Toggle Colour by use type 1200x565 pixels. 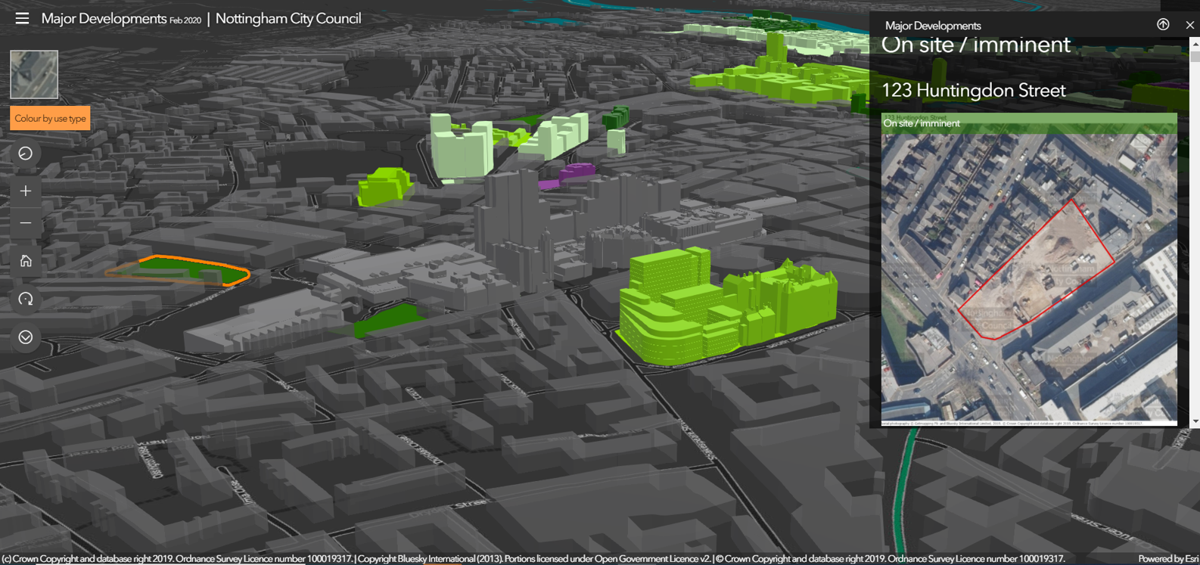click(x=50, y=119)
